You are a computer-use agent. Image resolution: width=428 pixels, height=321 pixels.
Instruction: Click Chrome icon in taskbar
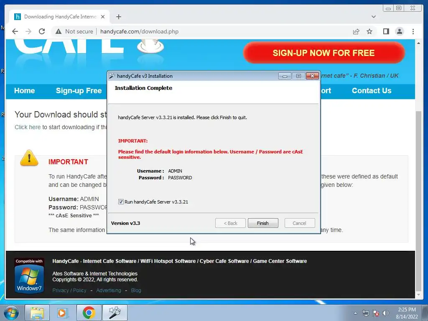point(89,313)
